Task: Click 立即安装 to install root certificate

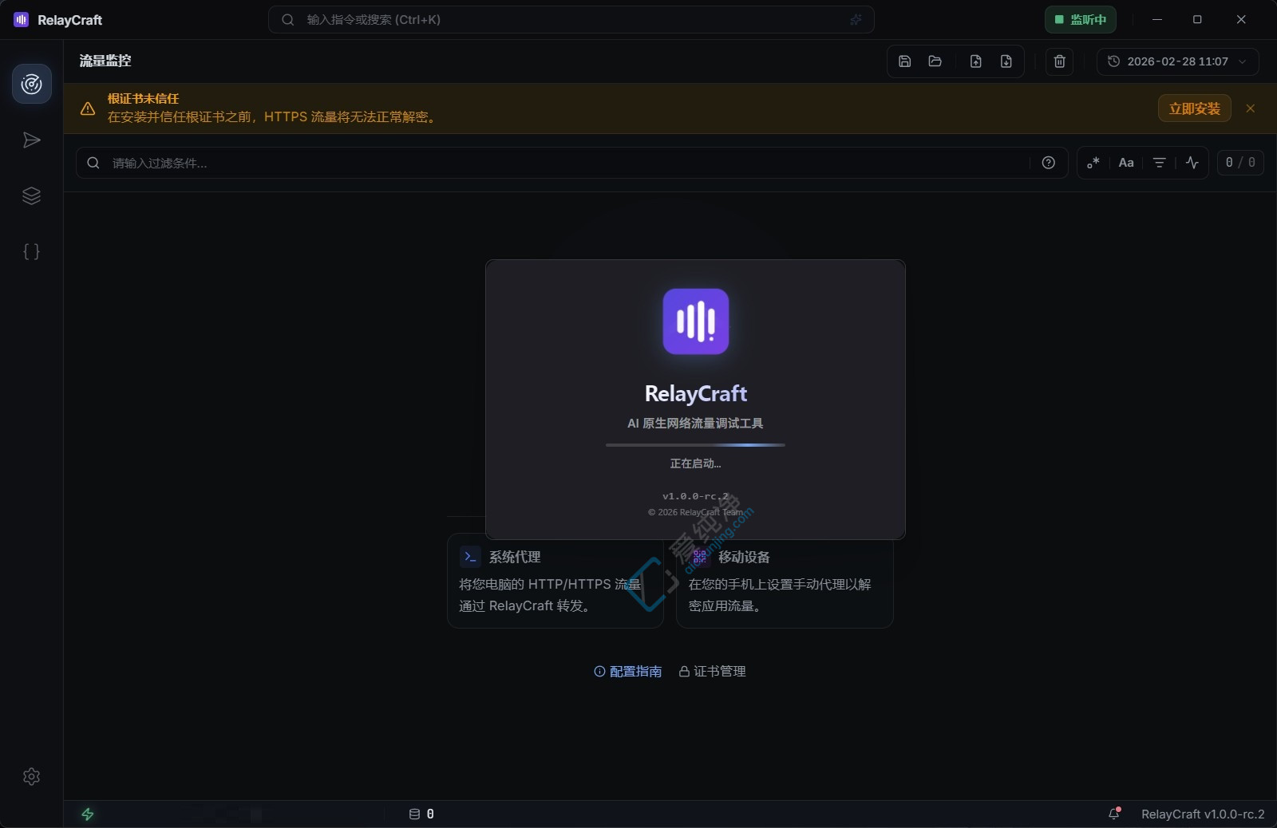Action: pyautogui.click(x=1194, y=108)
